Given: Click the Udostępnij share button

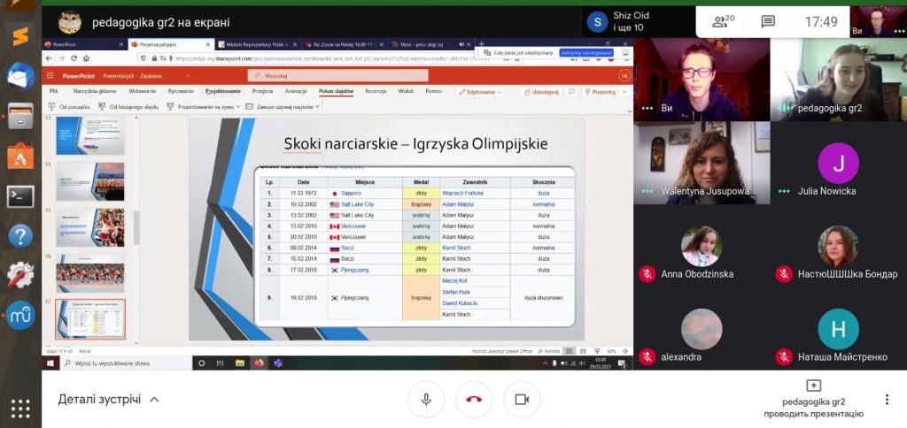Looking at the screenshot, I should pos(540,91).
